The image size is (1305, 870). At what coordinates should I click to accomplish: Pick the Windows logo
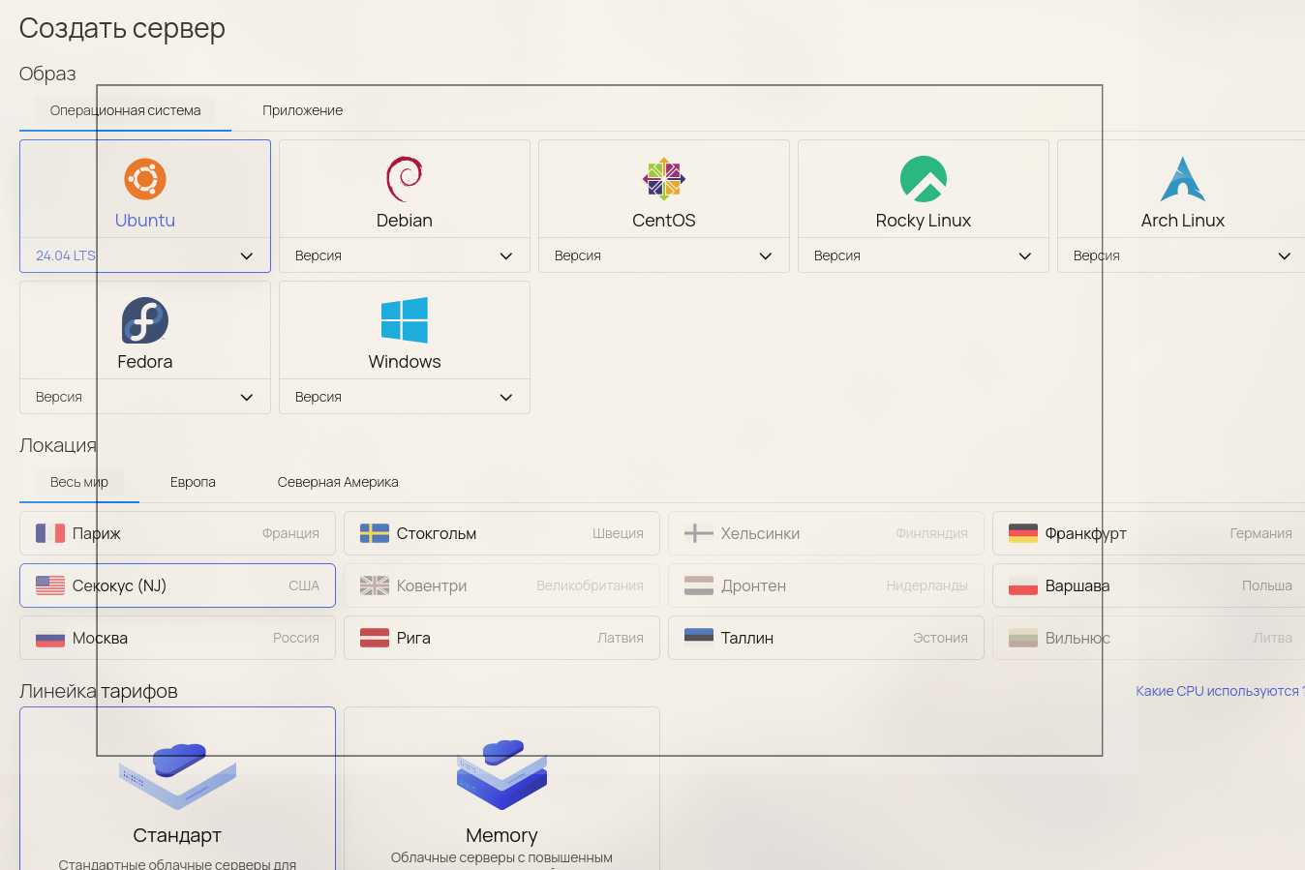coord(405,320)
